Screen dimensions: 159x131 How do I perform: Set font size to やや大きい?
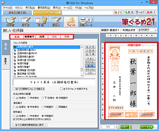click(x=90, y=62)
